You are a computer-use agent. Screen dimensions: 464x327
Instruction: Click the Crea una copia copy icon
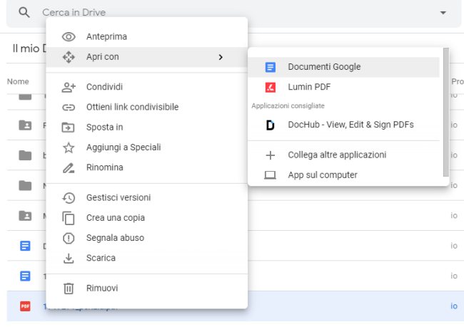click(x=69, y=218)
